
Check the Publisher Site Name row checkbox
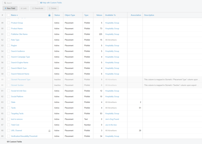(x=9, y=34)
